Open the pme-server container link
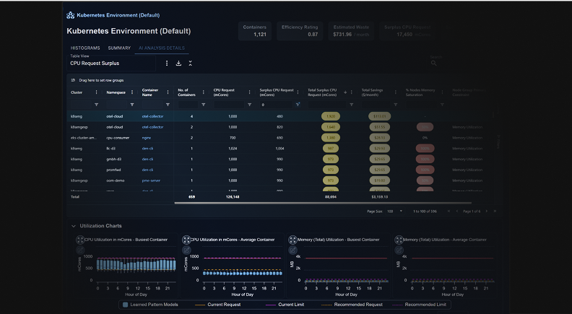This screenshot has height=314, width=572. point(151,180)
